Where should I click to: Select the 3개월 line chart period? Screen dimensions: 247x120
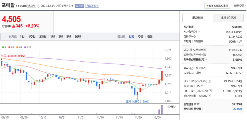point(43,37)
